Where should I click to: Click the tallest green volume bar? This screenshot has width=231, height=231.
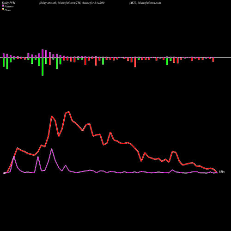pyautogui.click(x=43, y=67)
